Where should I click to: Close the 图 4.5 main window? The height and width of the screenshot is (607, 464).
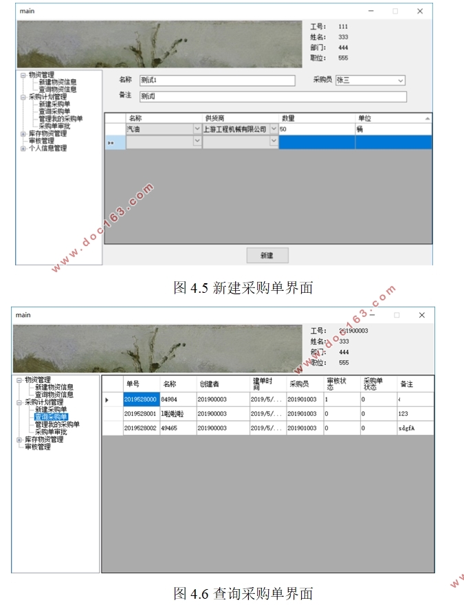click(420, 11)
